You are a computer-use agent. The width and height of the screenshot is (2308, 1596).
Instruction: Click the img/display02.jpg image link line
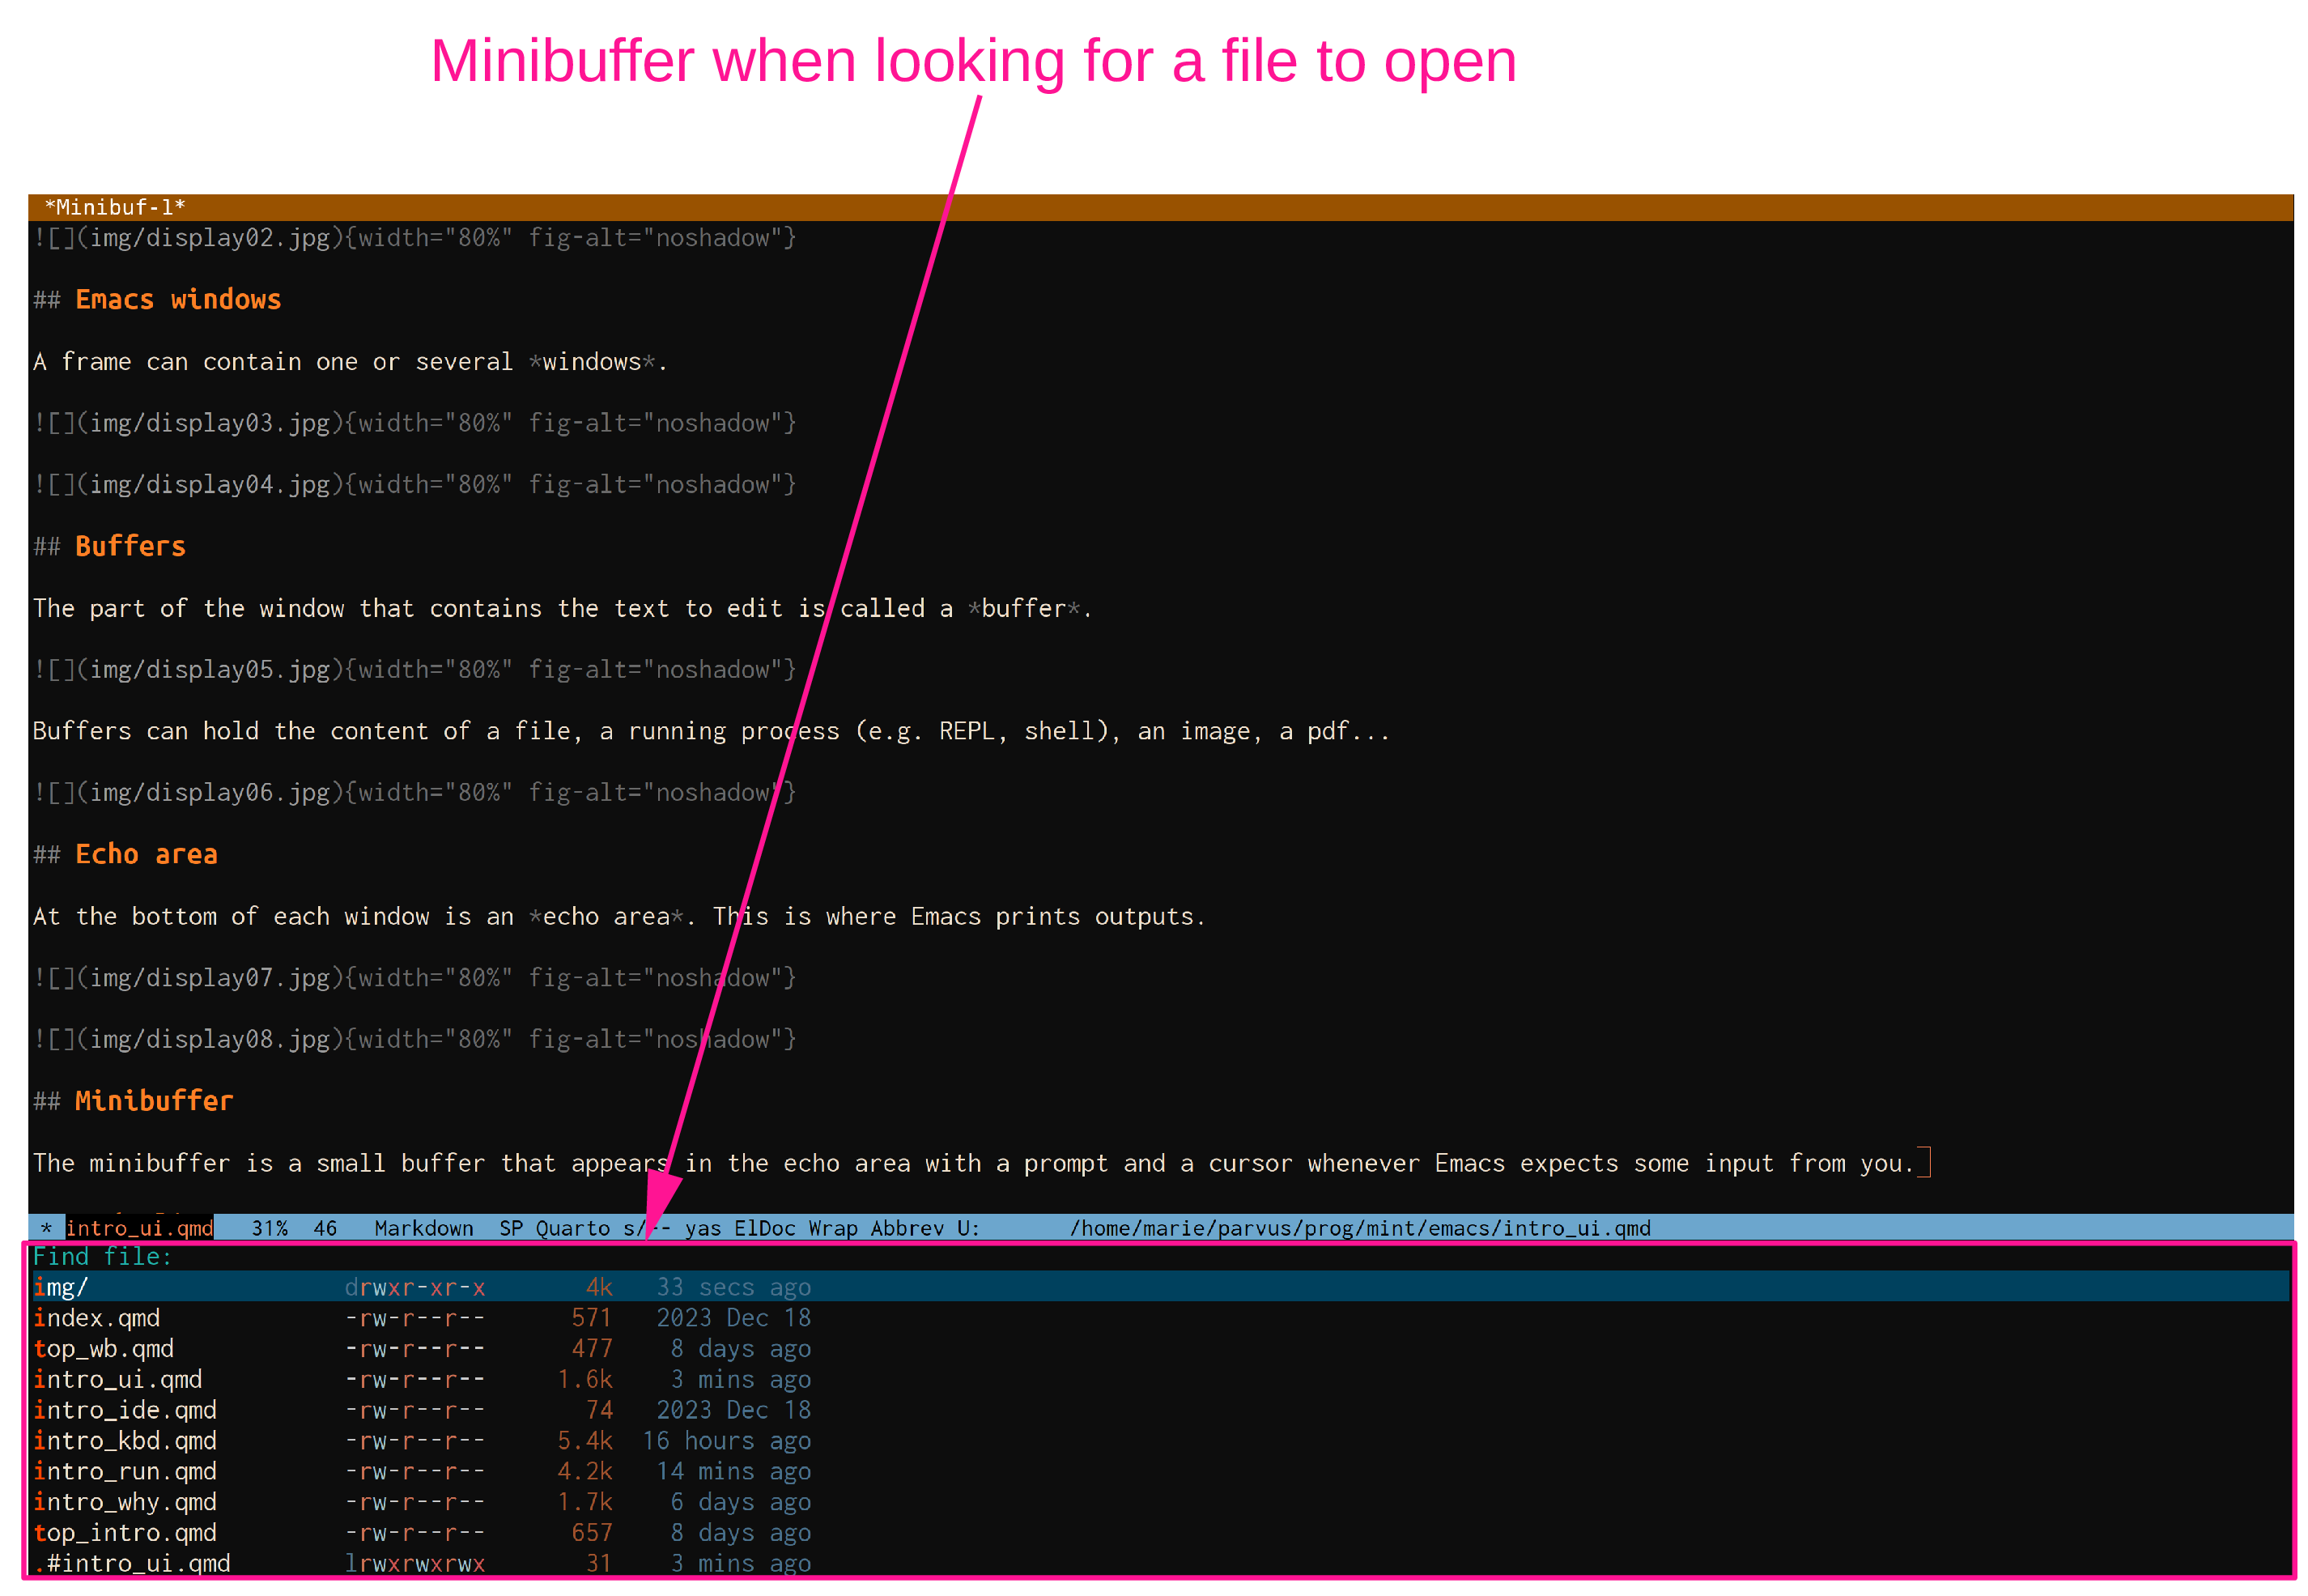[x=414, y=238]
